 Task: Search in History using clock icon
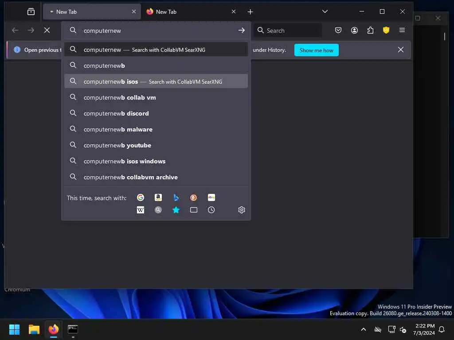pos(211,210)
